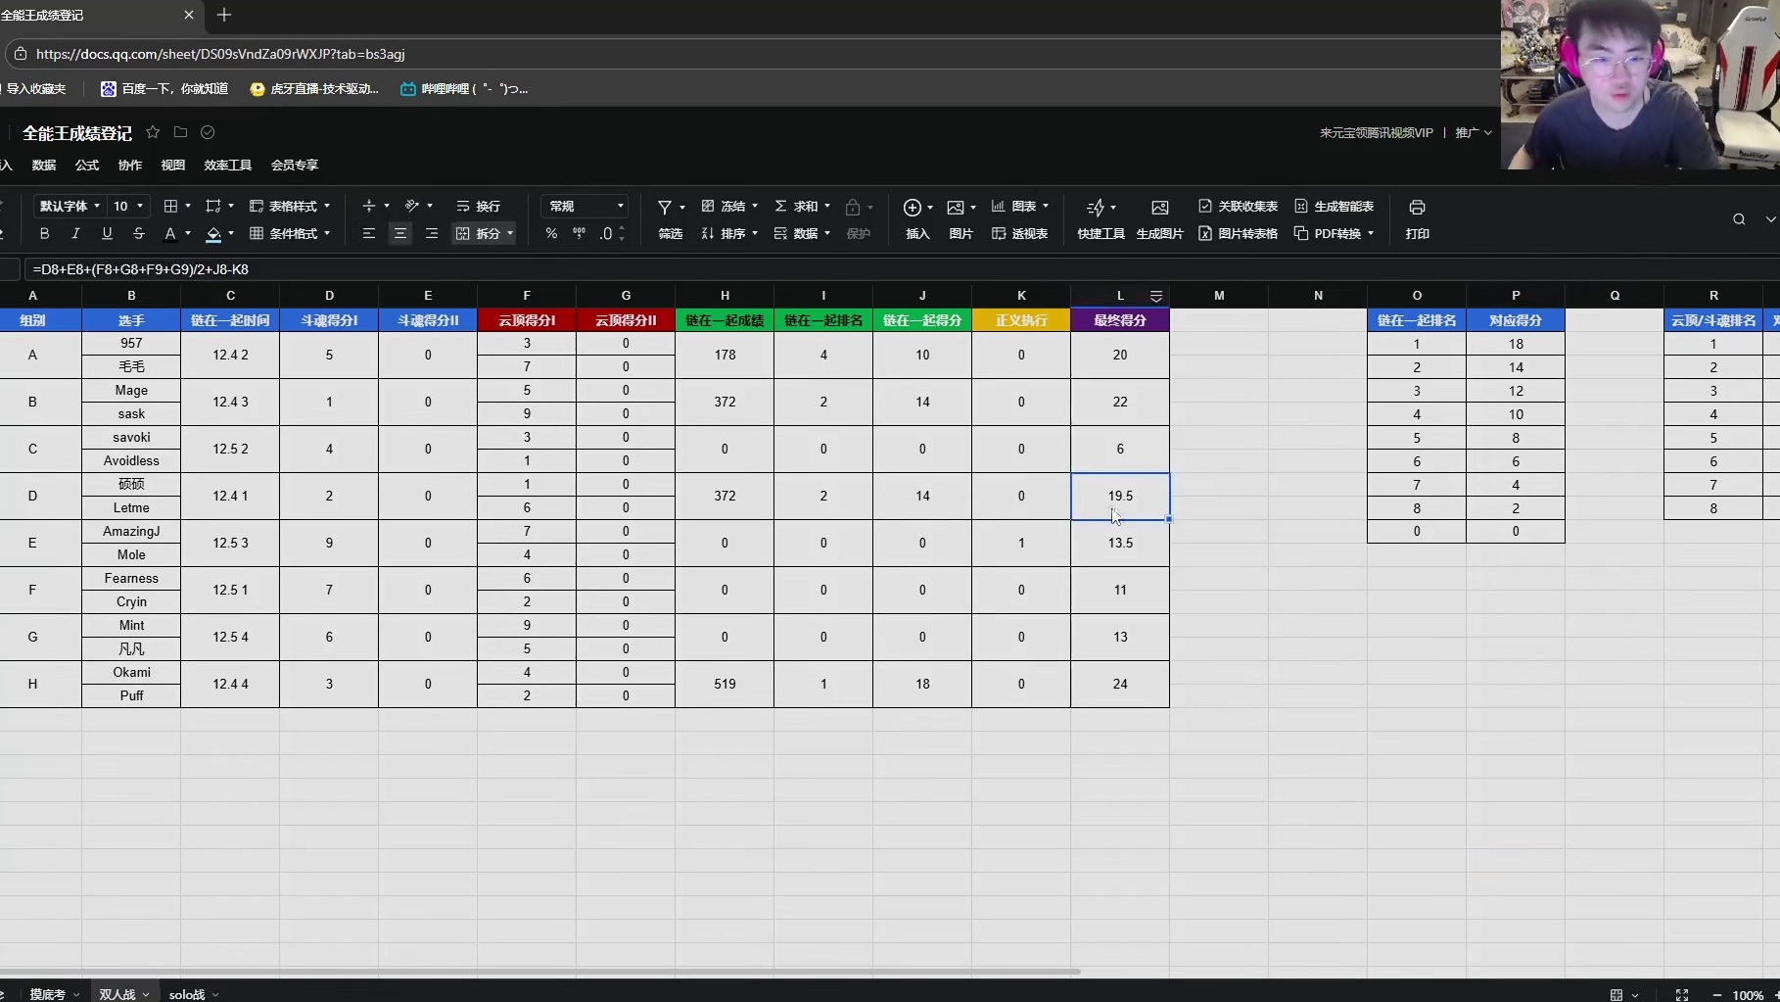This screenshot has height=1002, width=1780.
Task: Click the filter (筛选) funnel icon
Action: tap(665, 208)
